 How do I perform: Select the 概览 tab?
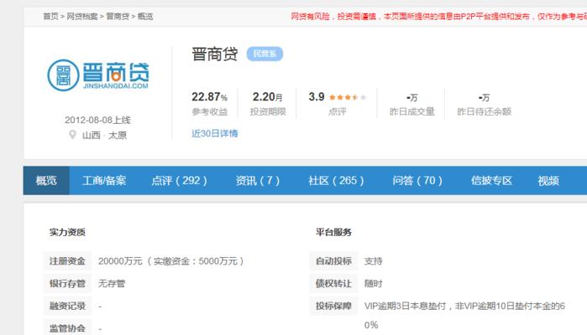point(46,181)
